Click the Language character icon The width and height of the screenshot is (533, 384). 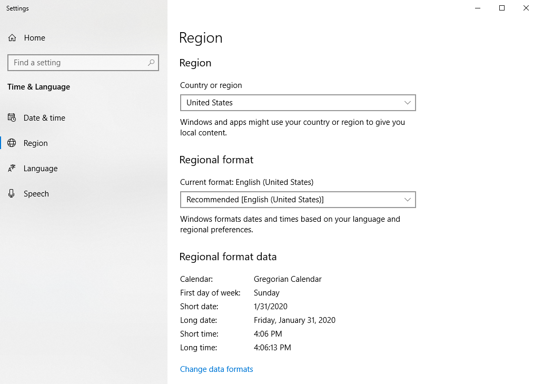click(x=12, y=168)
